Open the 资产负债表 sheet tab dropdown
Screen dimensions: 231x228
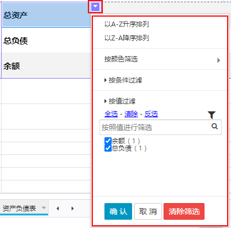click(x=44, y=208)
